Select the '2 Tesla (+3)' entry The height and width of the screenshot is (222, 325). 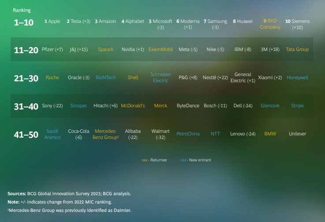[x=78, y=21]
